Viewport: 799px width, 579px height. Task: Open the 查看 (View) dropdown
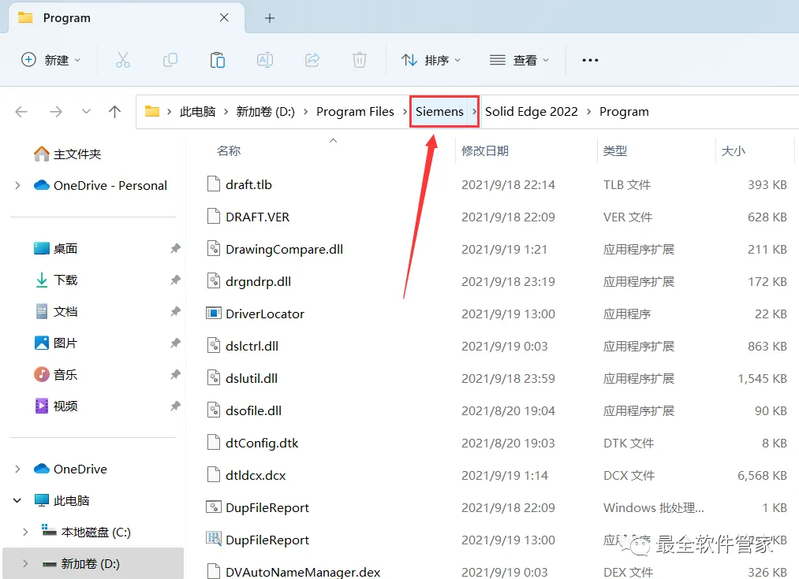pos(519,60)
